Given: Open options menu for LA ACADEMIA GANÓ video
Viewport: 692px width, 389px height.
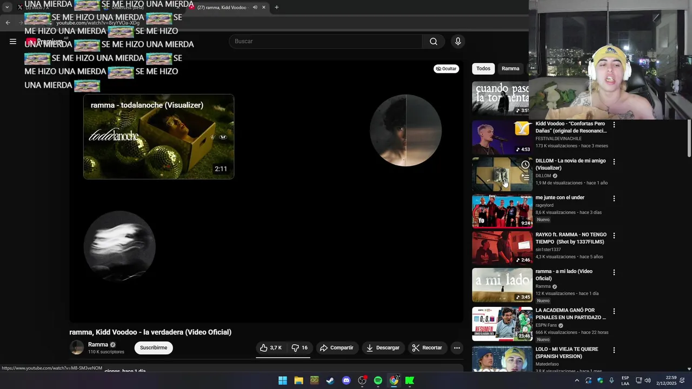Looking at the screenshot, I should [614, 311].
